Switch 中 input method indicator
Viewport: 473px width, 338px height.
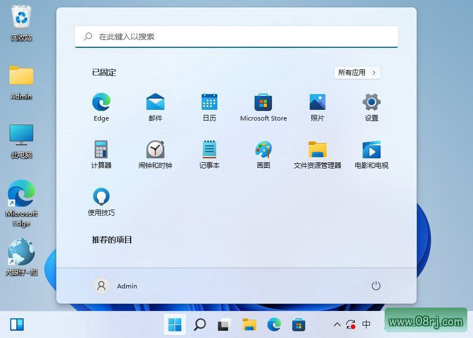[x=366, y=324]
